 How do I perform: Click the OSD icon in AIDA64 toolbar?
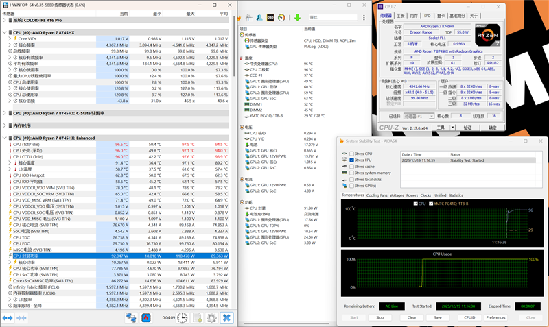tap(270, 16)
